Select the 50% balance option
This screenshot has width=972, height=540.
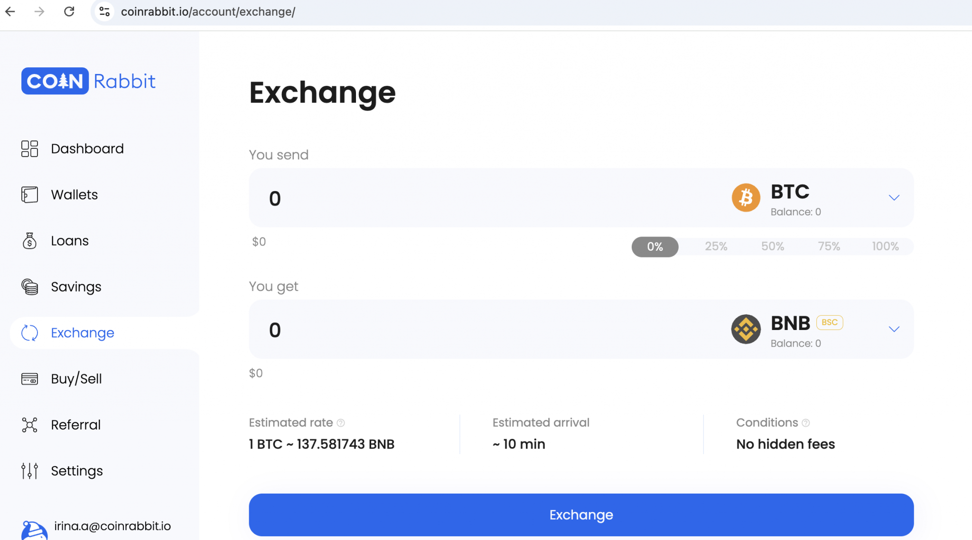(x=772, y=247)
